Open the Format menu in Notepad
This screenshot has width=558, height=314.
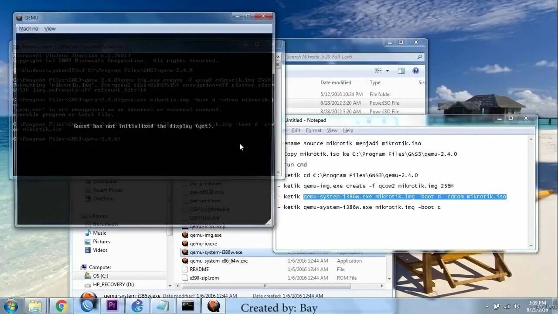[313, 130]
